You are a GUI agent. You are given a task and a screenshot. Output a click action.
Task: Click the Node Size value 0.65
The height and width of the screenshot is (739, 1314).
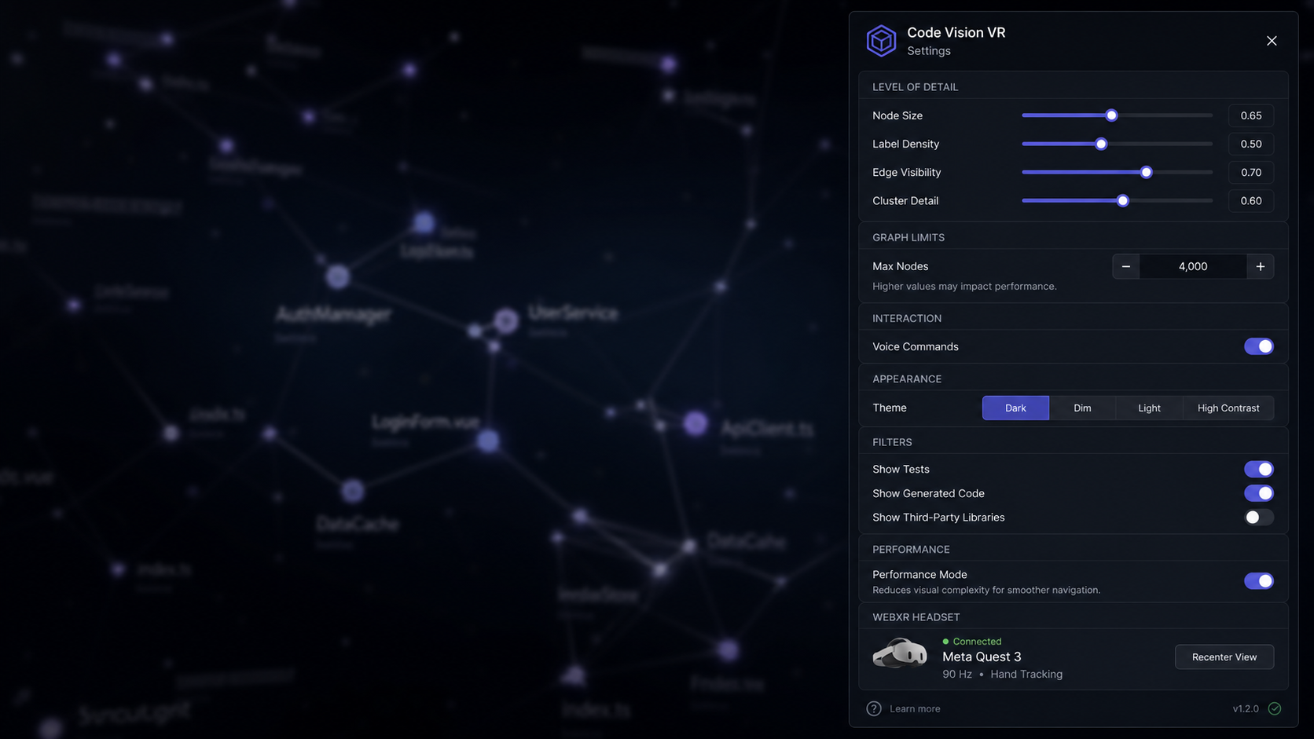click(x=1251, y=115)
